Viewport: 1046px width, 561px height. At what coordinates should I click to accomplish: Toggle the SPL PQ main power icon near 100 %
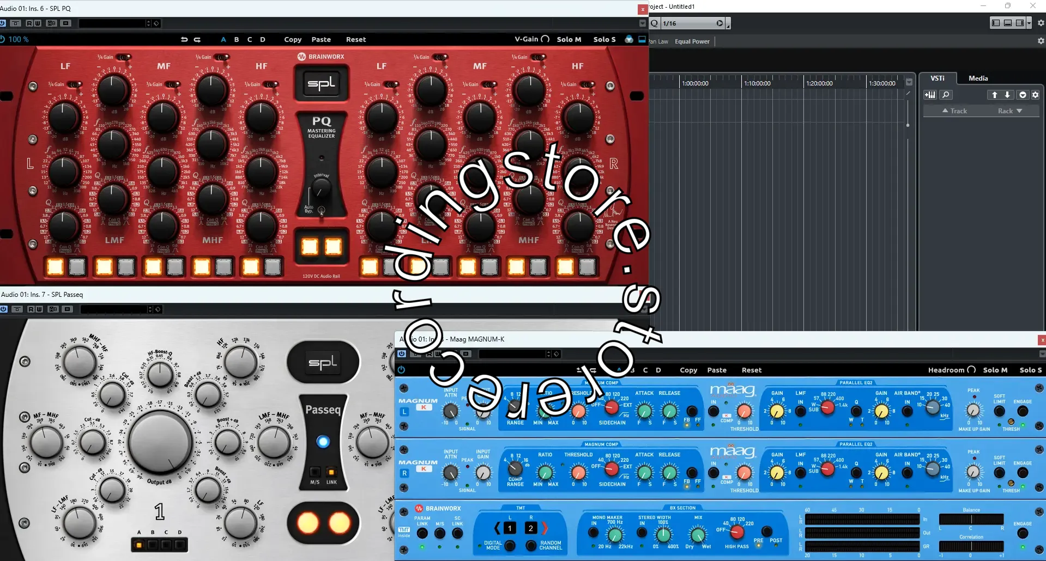(2, 39)
